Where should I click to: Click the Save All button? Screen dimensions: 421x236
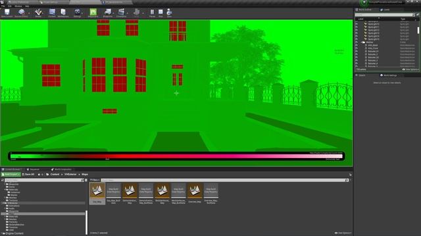pos(28,174)
